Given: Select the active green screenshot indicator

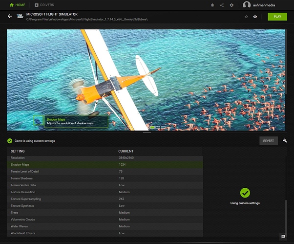Looking at the screenshot, I should click(x=152, y=128).
